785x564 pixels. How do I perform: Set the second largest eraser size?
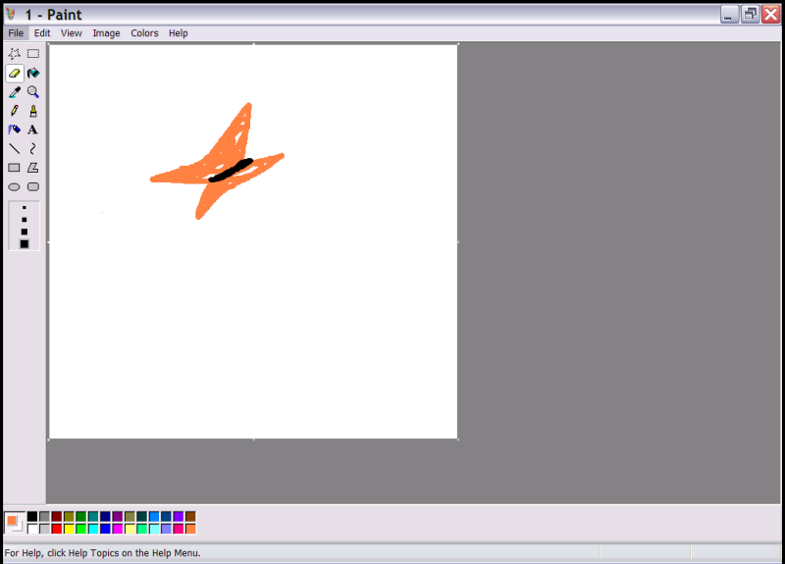tap(24, 231)
